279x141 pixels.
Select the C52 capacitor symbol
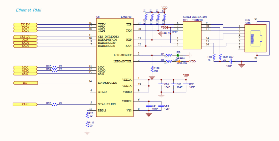pyautogui.click(x=186, y=85)
